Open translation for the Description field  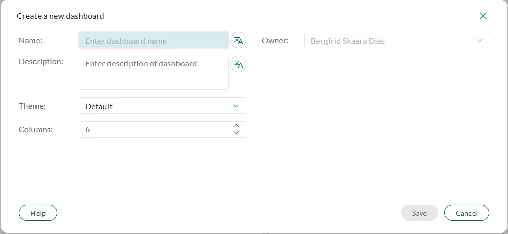[238, 64]
